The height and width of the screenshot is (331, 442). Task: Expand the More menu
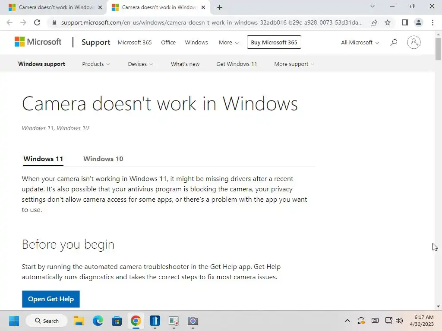pyautogui.click(x=229, y=43)
